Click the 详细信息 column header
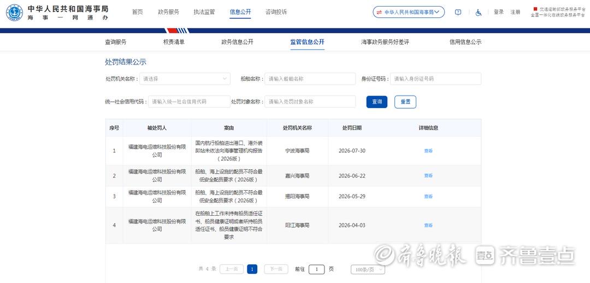The height and width of the screenshot is (283, 590). [x=428, y=128]
